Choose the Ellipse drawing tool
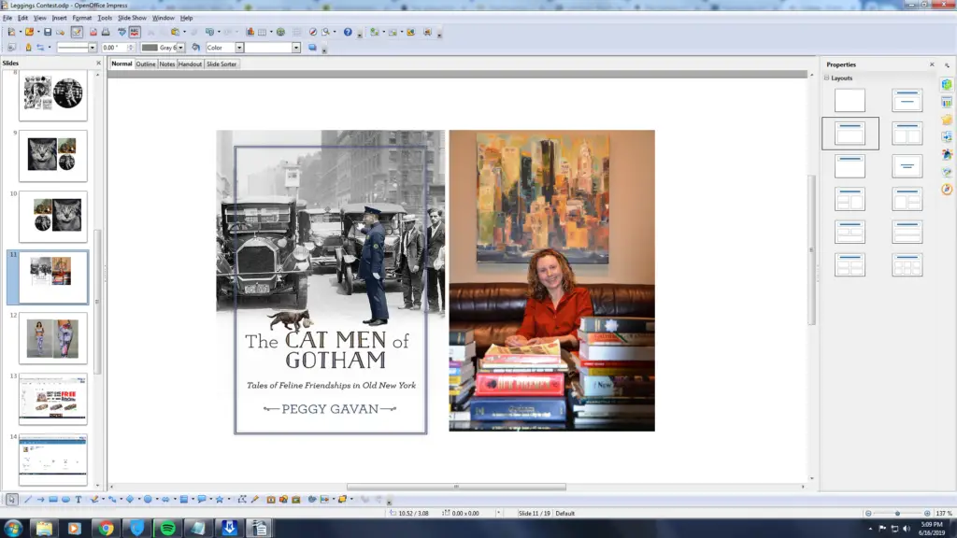The width and height of the screenshot is (957, 538). [x=65, y=500]
